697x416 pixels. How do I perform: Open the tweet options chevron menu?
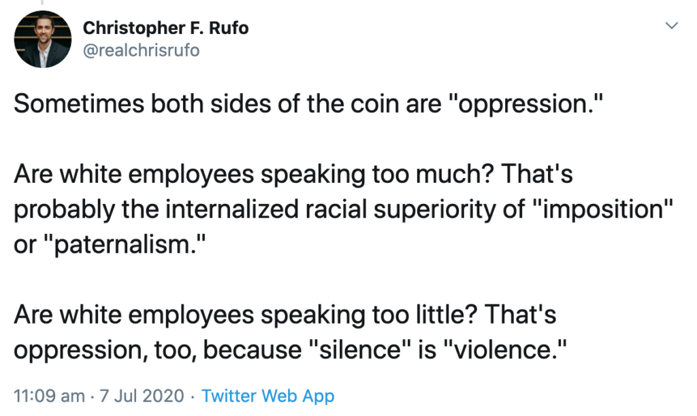point(671,26)
